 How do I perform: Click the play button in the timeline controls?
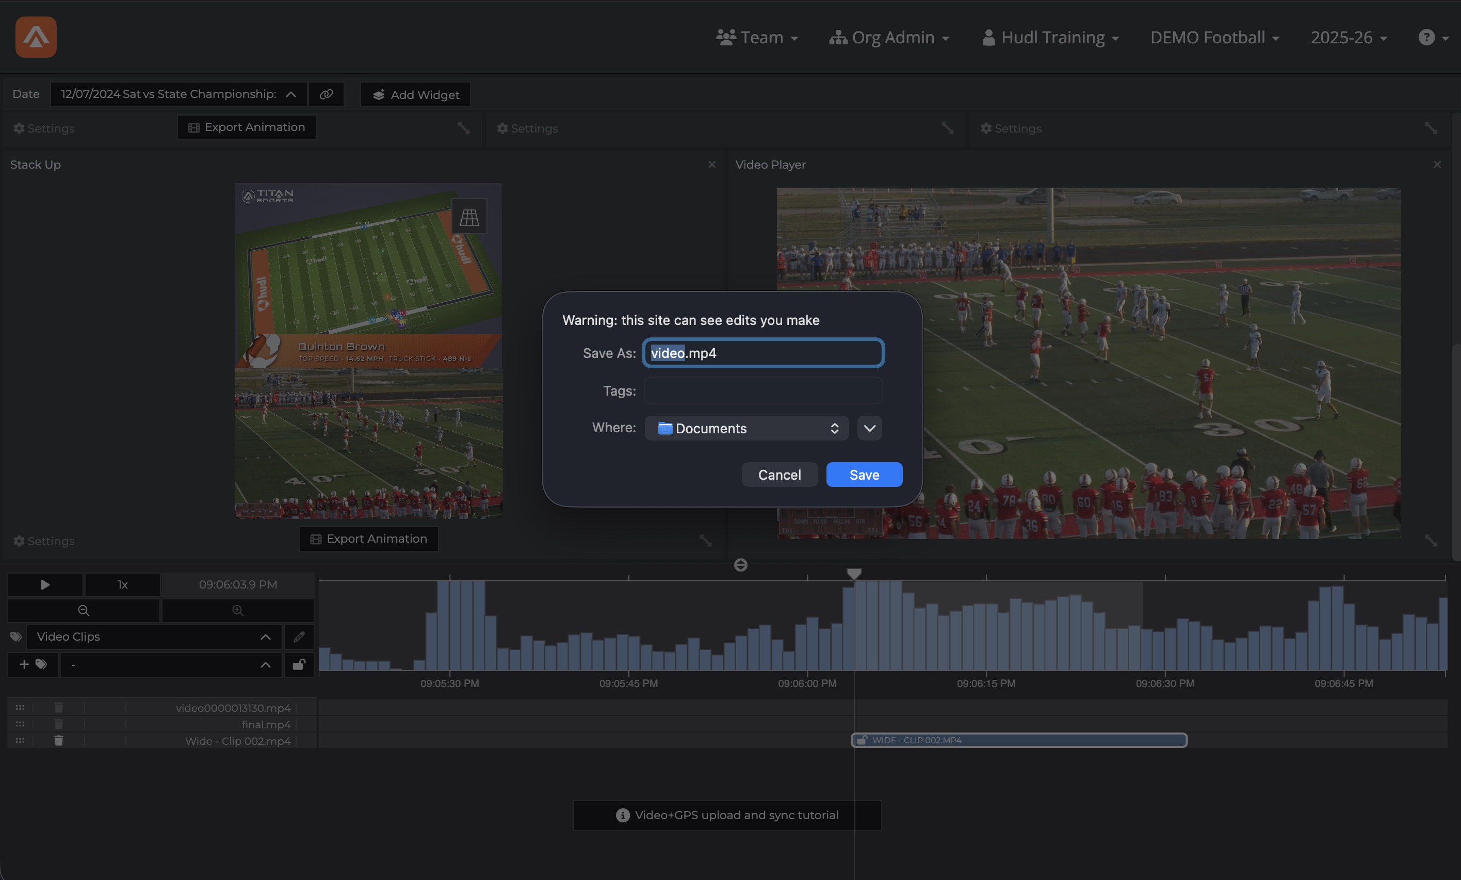point(45,585)
